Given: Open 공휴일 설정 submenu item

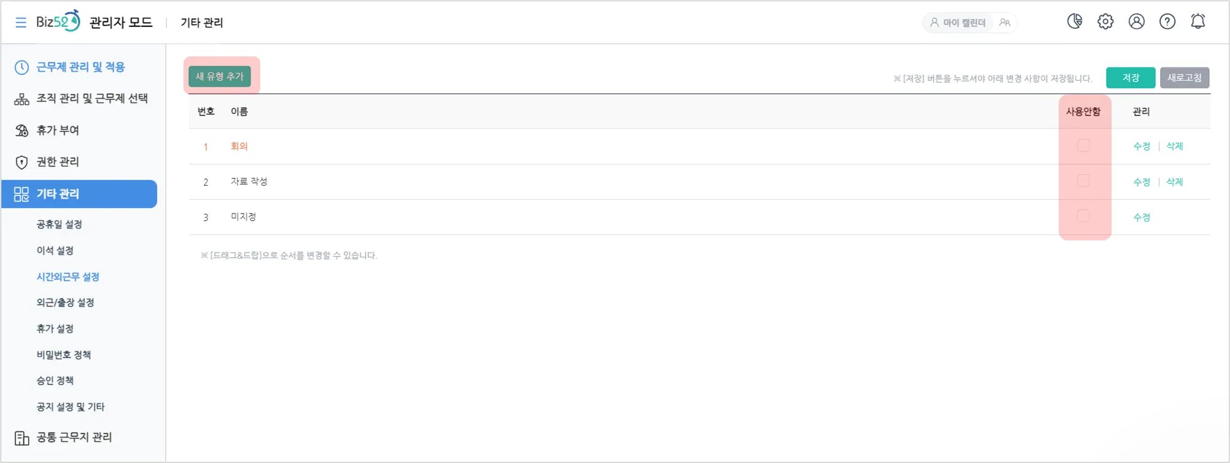Looking at the screenshot, I should [x=59, y=224].
